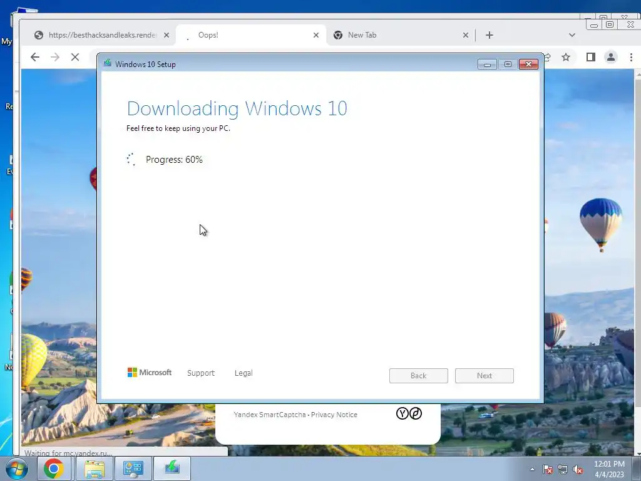Minimize the Chrome window
Screen dimensions: 641x481
(x=594, y=25)
